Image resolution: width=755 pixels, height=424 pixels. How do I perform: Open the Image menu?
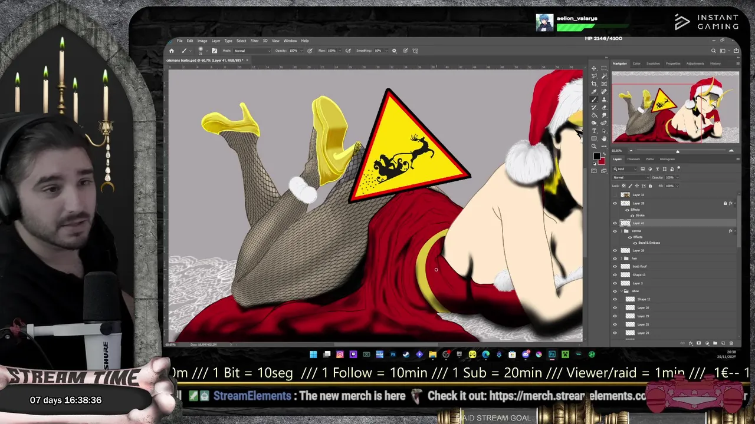(x=202, y=41)
